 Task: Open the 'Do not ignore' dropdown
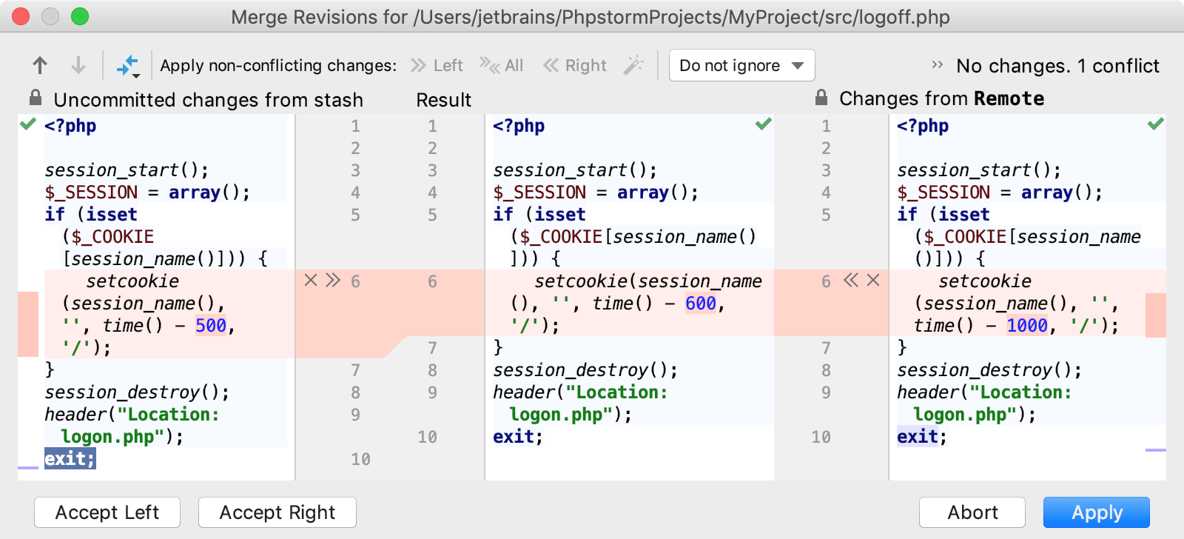tap(741, 66)
